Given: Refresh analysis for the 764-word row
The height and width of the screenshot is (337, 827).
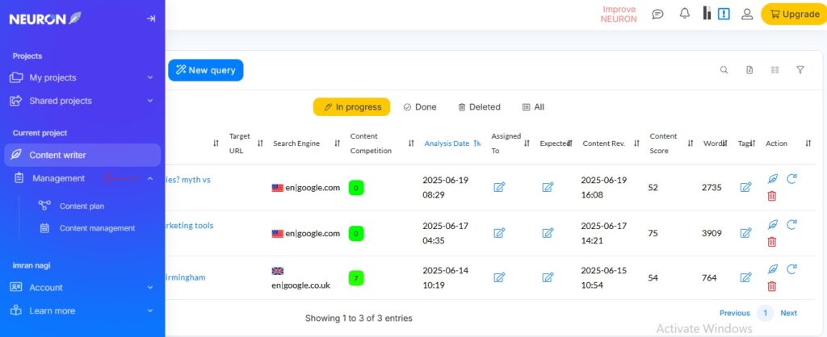Looking at the screenshot, I should coord(791,269).
